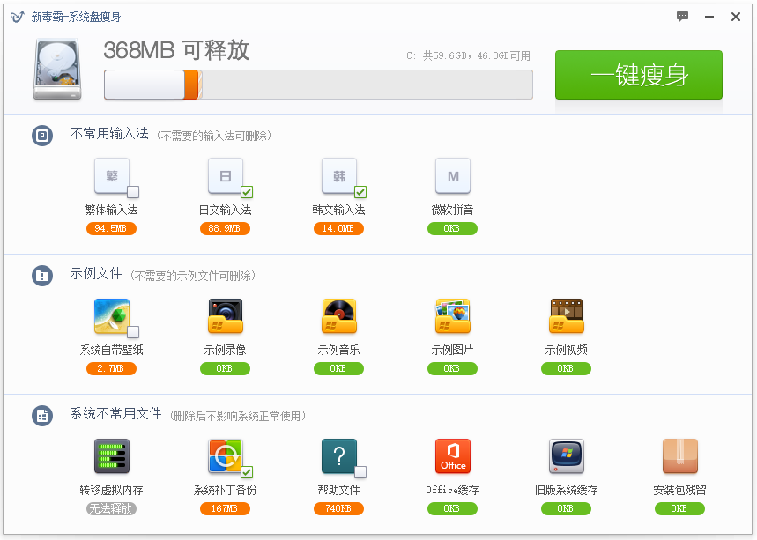Click the disk usage progress bar
Screen dimensions: 757x540
[319, 85]
